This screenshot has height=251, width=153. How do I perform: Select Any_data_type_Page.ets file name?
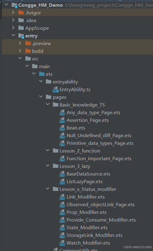[x=93, y=113]
